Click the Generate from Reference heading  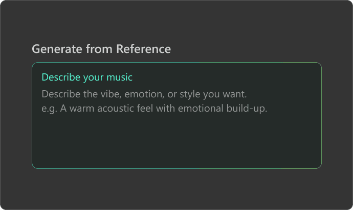pyautogui.click(x=101, y=49)
